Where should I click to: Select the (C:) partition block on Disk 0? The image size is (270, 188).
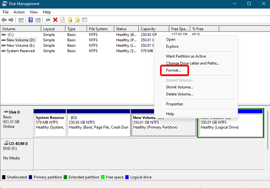pyautogui.click(x=98, y=124)
